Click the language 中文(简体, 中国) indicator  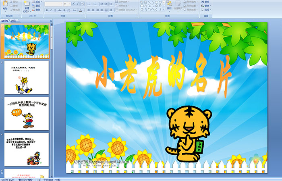point(52,179)
